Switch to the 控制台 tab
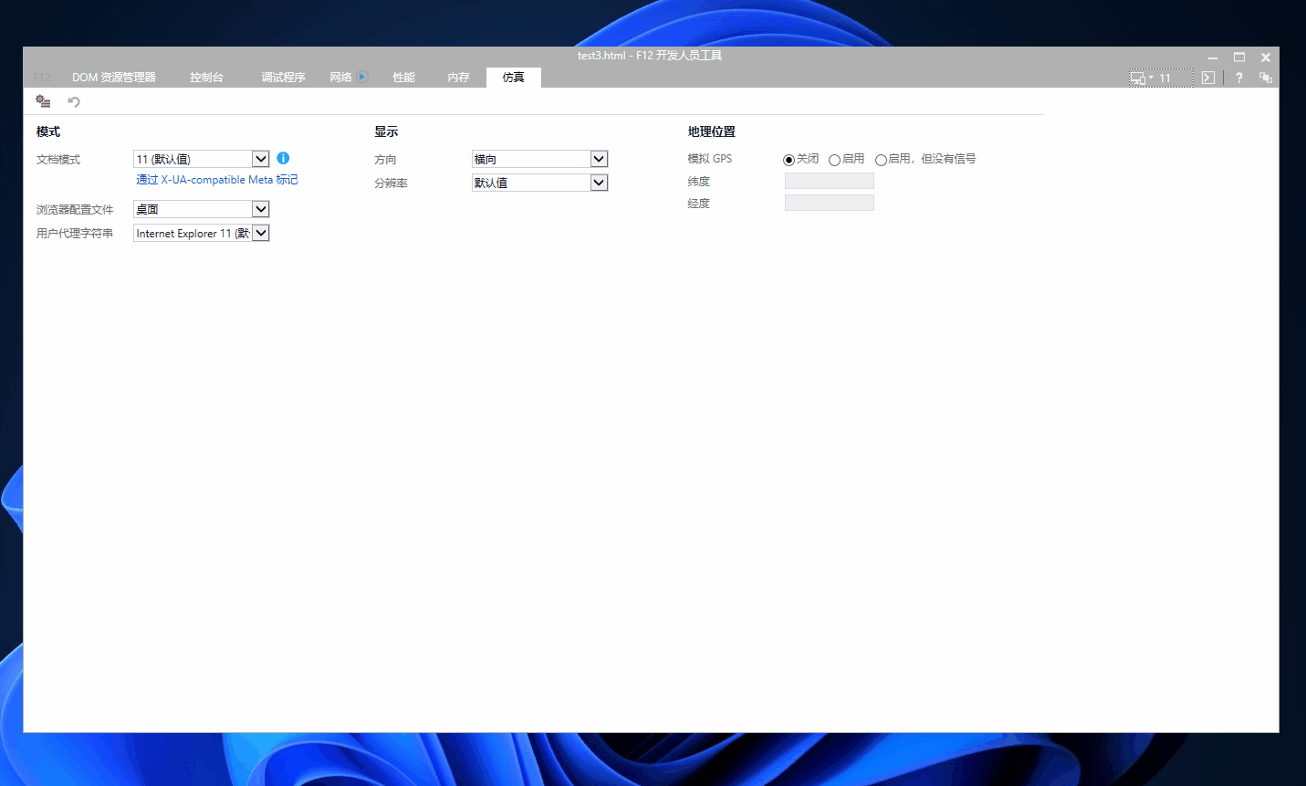Image resolution: width=1306 pixels, height=786 pixels. pyautogui.click(x=206, y=78)
